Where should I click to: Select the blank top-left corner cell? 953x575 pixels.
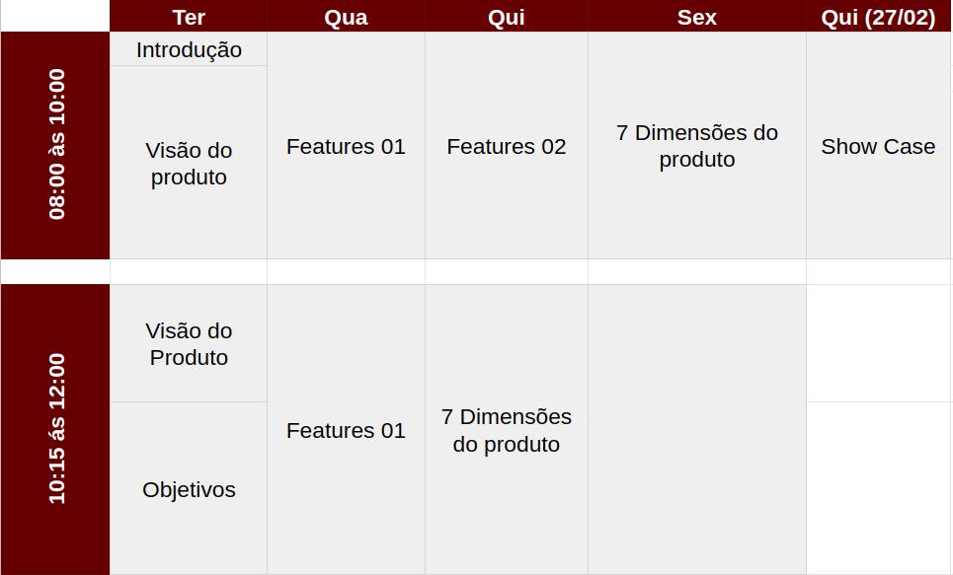click(x=55, y=16)
